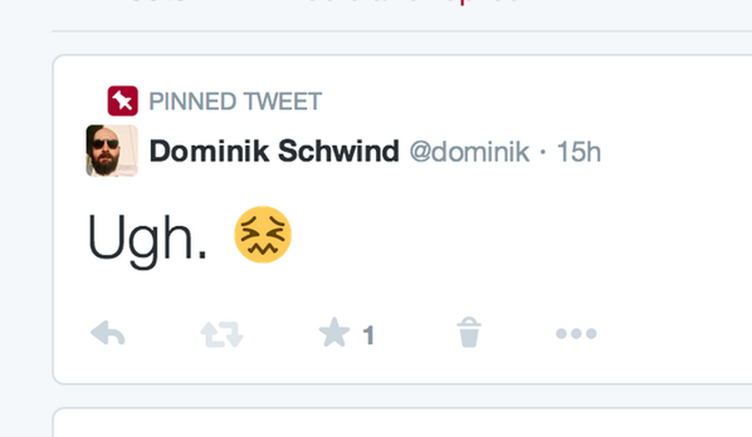
Task: Favorite the tweet with the star icon
Action: point(333,334)
